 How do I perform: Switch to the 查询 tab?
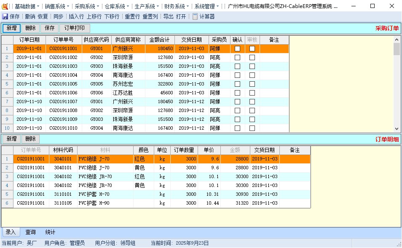click(x=30, y=232)
